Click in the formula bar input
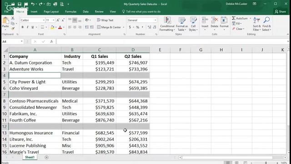291x164 pixels. coord(172,41)
